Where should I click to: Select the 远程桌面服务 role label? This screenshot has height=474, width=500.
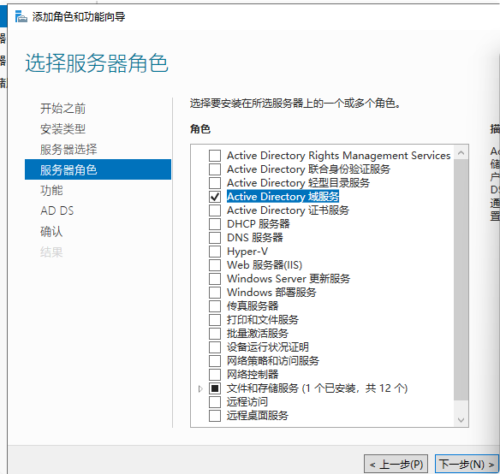[258, 416]
